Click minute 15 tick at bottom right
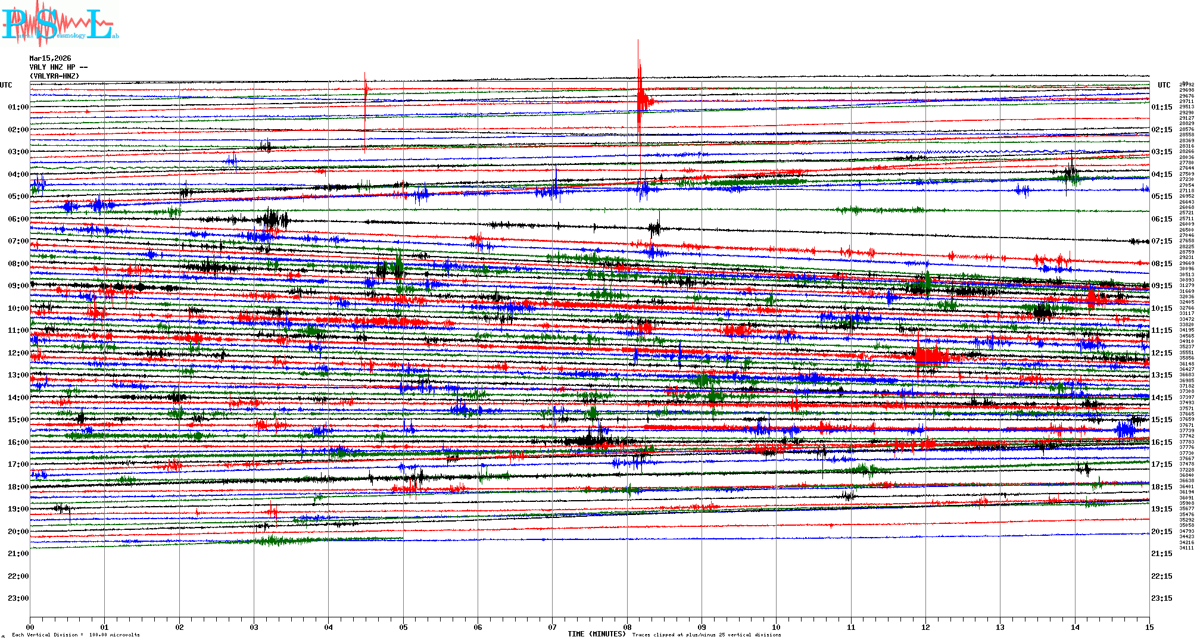 click(x=1149, y=627)
